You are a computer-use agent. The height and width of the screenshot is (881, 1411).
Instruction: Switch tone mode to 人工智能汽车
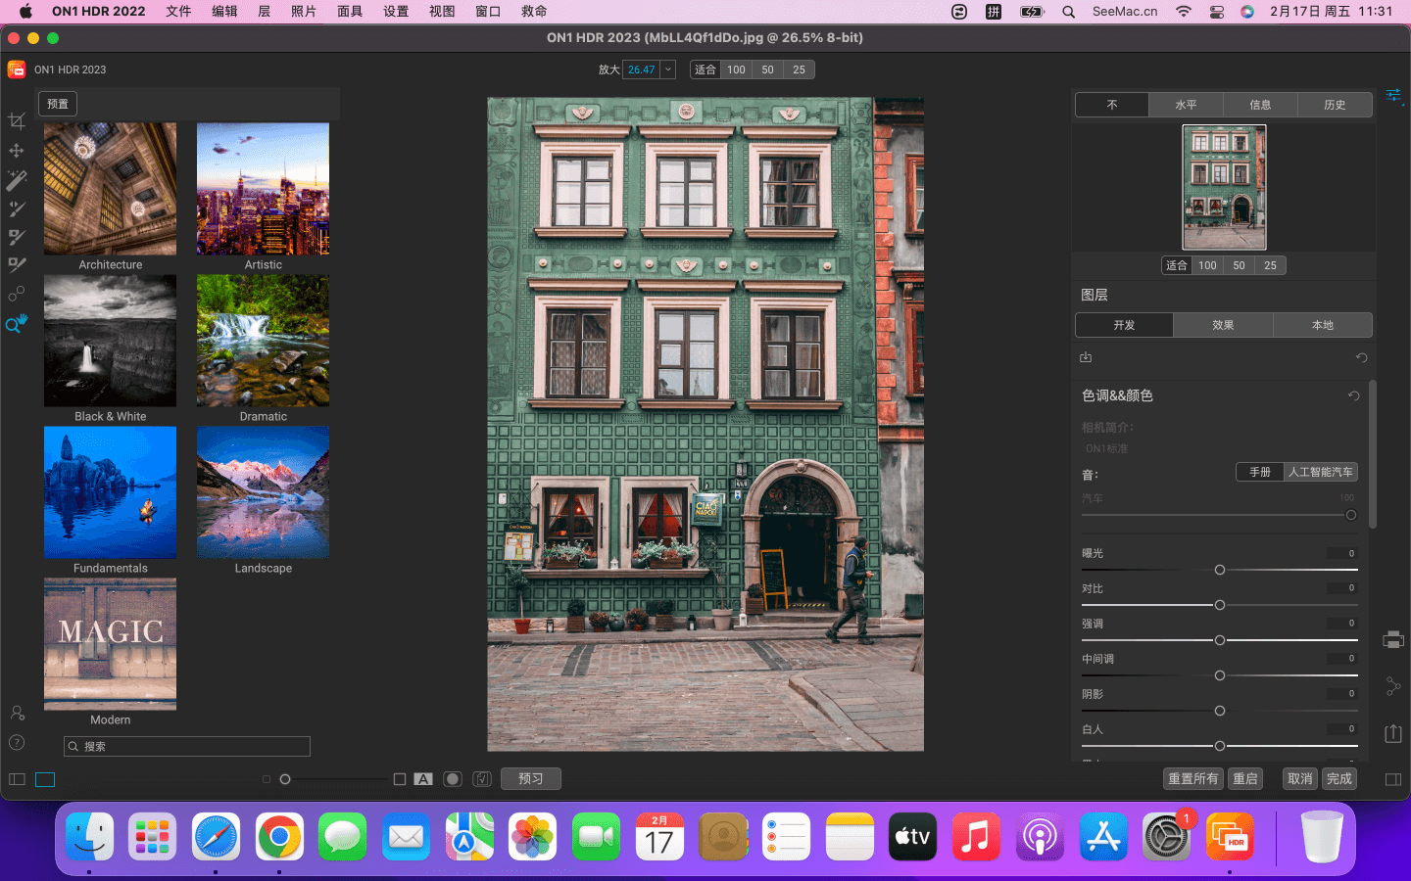pyautogui.click(x=1320, y=472)
